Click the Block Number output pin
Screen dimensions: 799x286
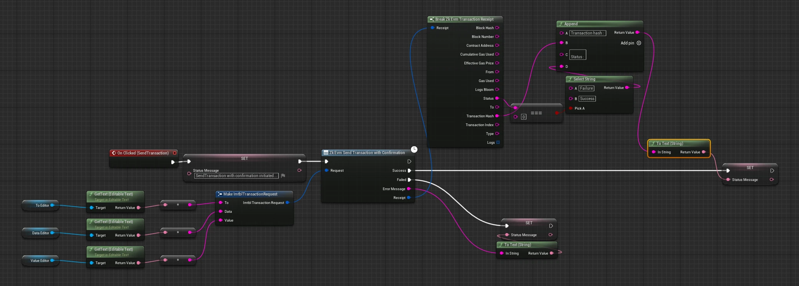(497, 37)
